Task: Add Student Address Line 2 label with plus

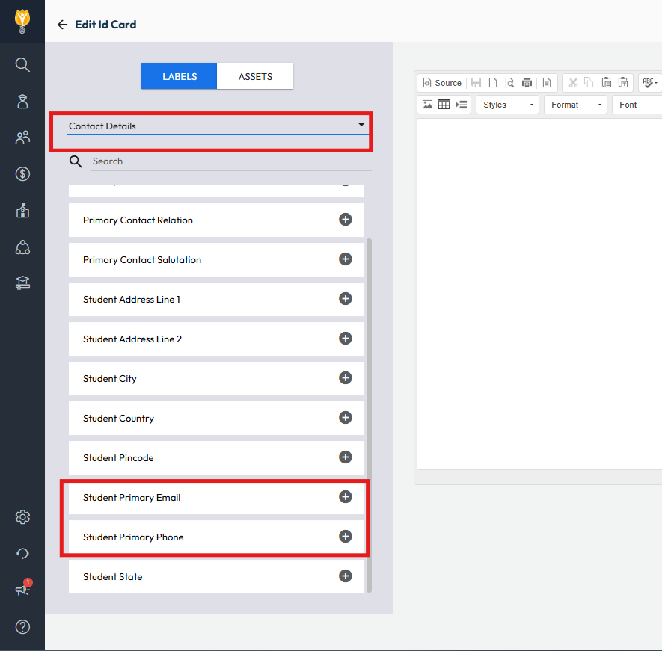Action: click(x=346, y=339)
